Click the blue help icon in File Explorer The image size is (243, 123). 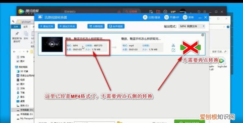pyautogui.click(x=228, y=27)
